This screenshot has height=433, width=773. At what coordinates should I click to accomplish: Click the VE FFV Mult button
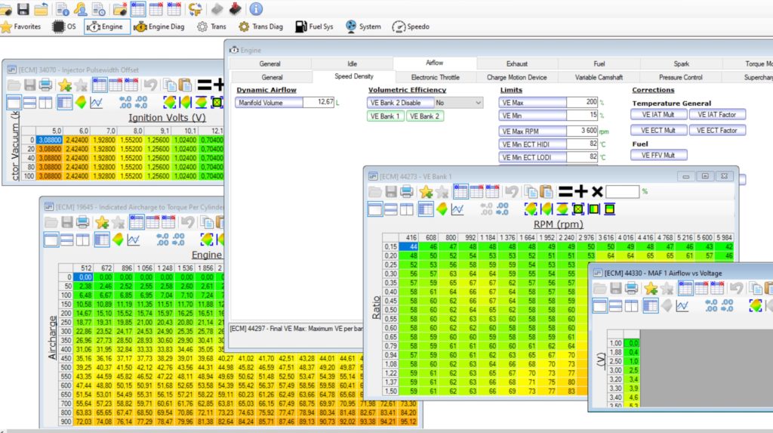coord(658,155)
